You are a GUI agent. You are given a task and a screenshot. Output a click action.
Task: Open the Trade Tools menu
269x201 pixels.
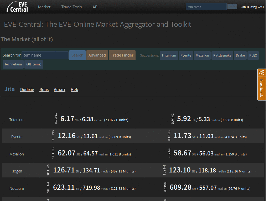(x=71, y=7)
